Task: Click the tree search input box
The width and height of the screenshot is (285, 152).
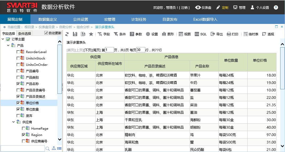Action: point(23,148)
